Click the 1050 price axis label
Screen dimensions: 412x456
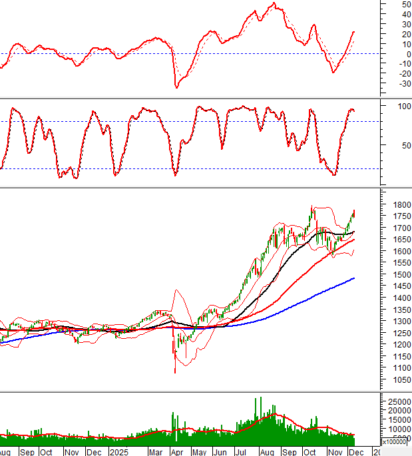point(395,379)
